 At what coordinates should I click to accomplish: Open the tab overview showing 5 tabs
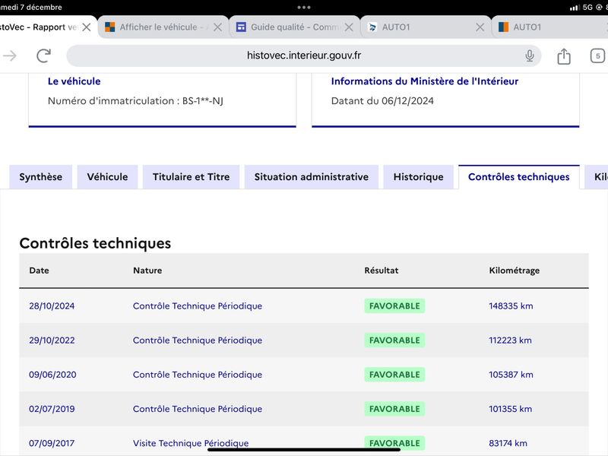coord(597,55)
